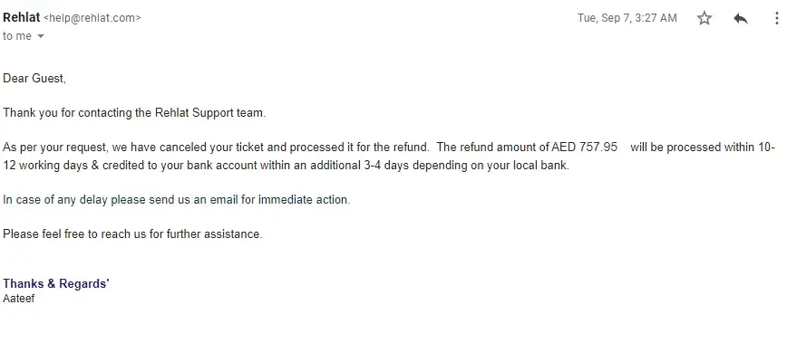787x362 pixels.
Task: Click the "Dear Guest," greeting line
Action: click(34, 79)
